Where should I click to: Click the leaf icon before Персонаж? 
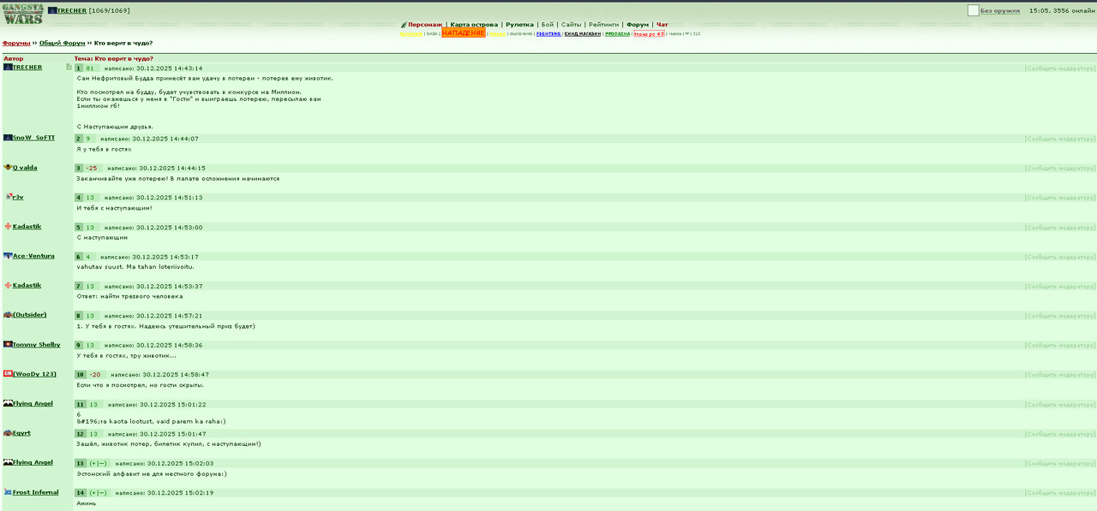pyautogui.click(x=404, y=25)
